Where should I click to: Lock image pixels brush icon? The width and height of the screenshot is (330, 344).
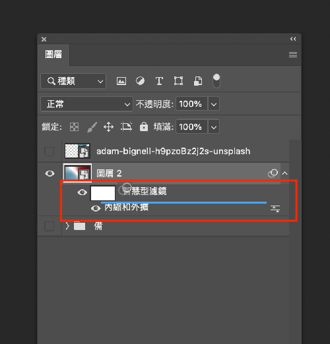[x=92, y=127]
